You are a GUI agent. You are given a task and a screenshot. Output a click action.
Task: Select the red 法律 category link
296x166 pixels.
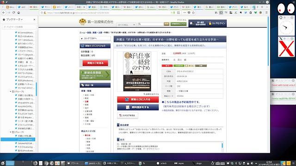point(86,101)
